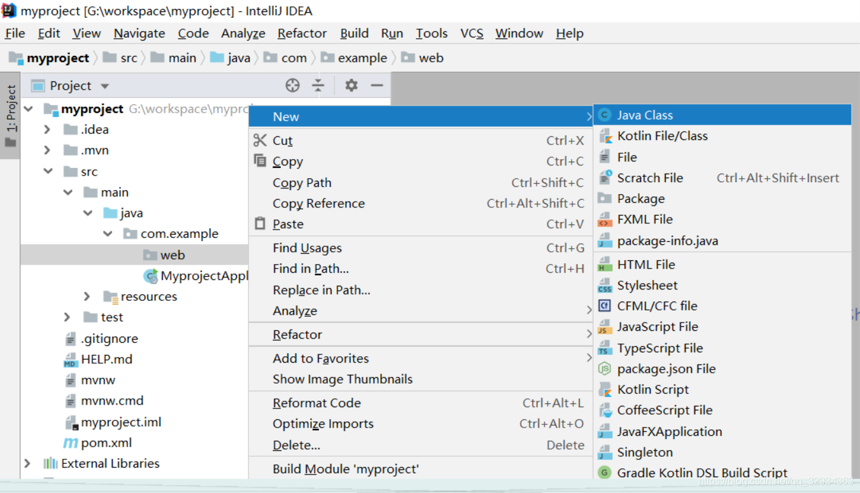
Task: Expand External Libraries node
Action: 27,463
